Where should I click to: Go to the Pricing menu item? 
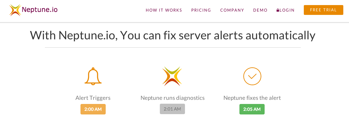pyautogui.click(x=201, y=10)
